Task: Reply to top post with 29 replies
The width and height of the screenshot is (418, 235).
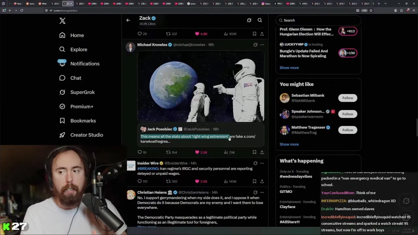Action: [x=142, y=34]
